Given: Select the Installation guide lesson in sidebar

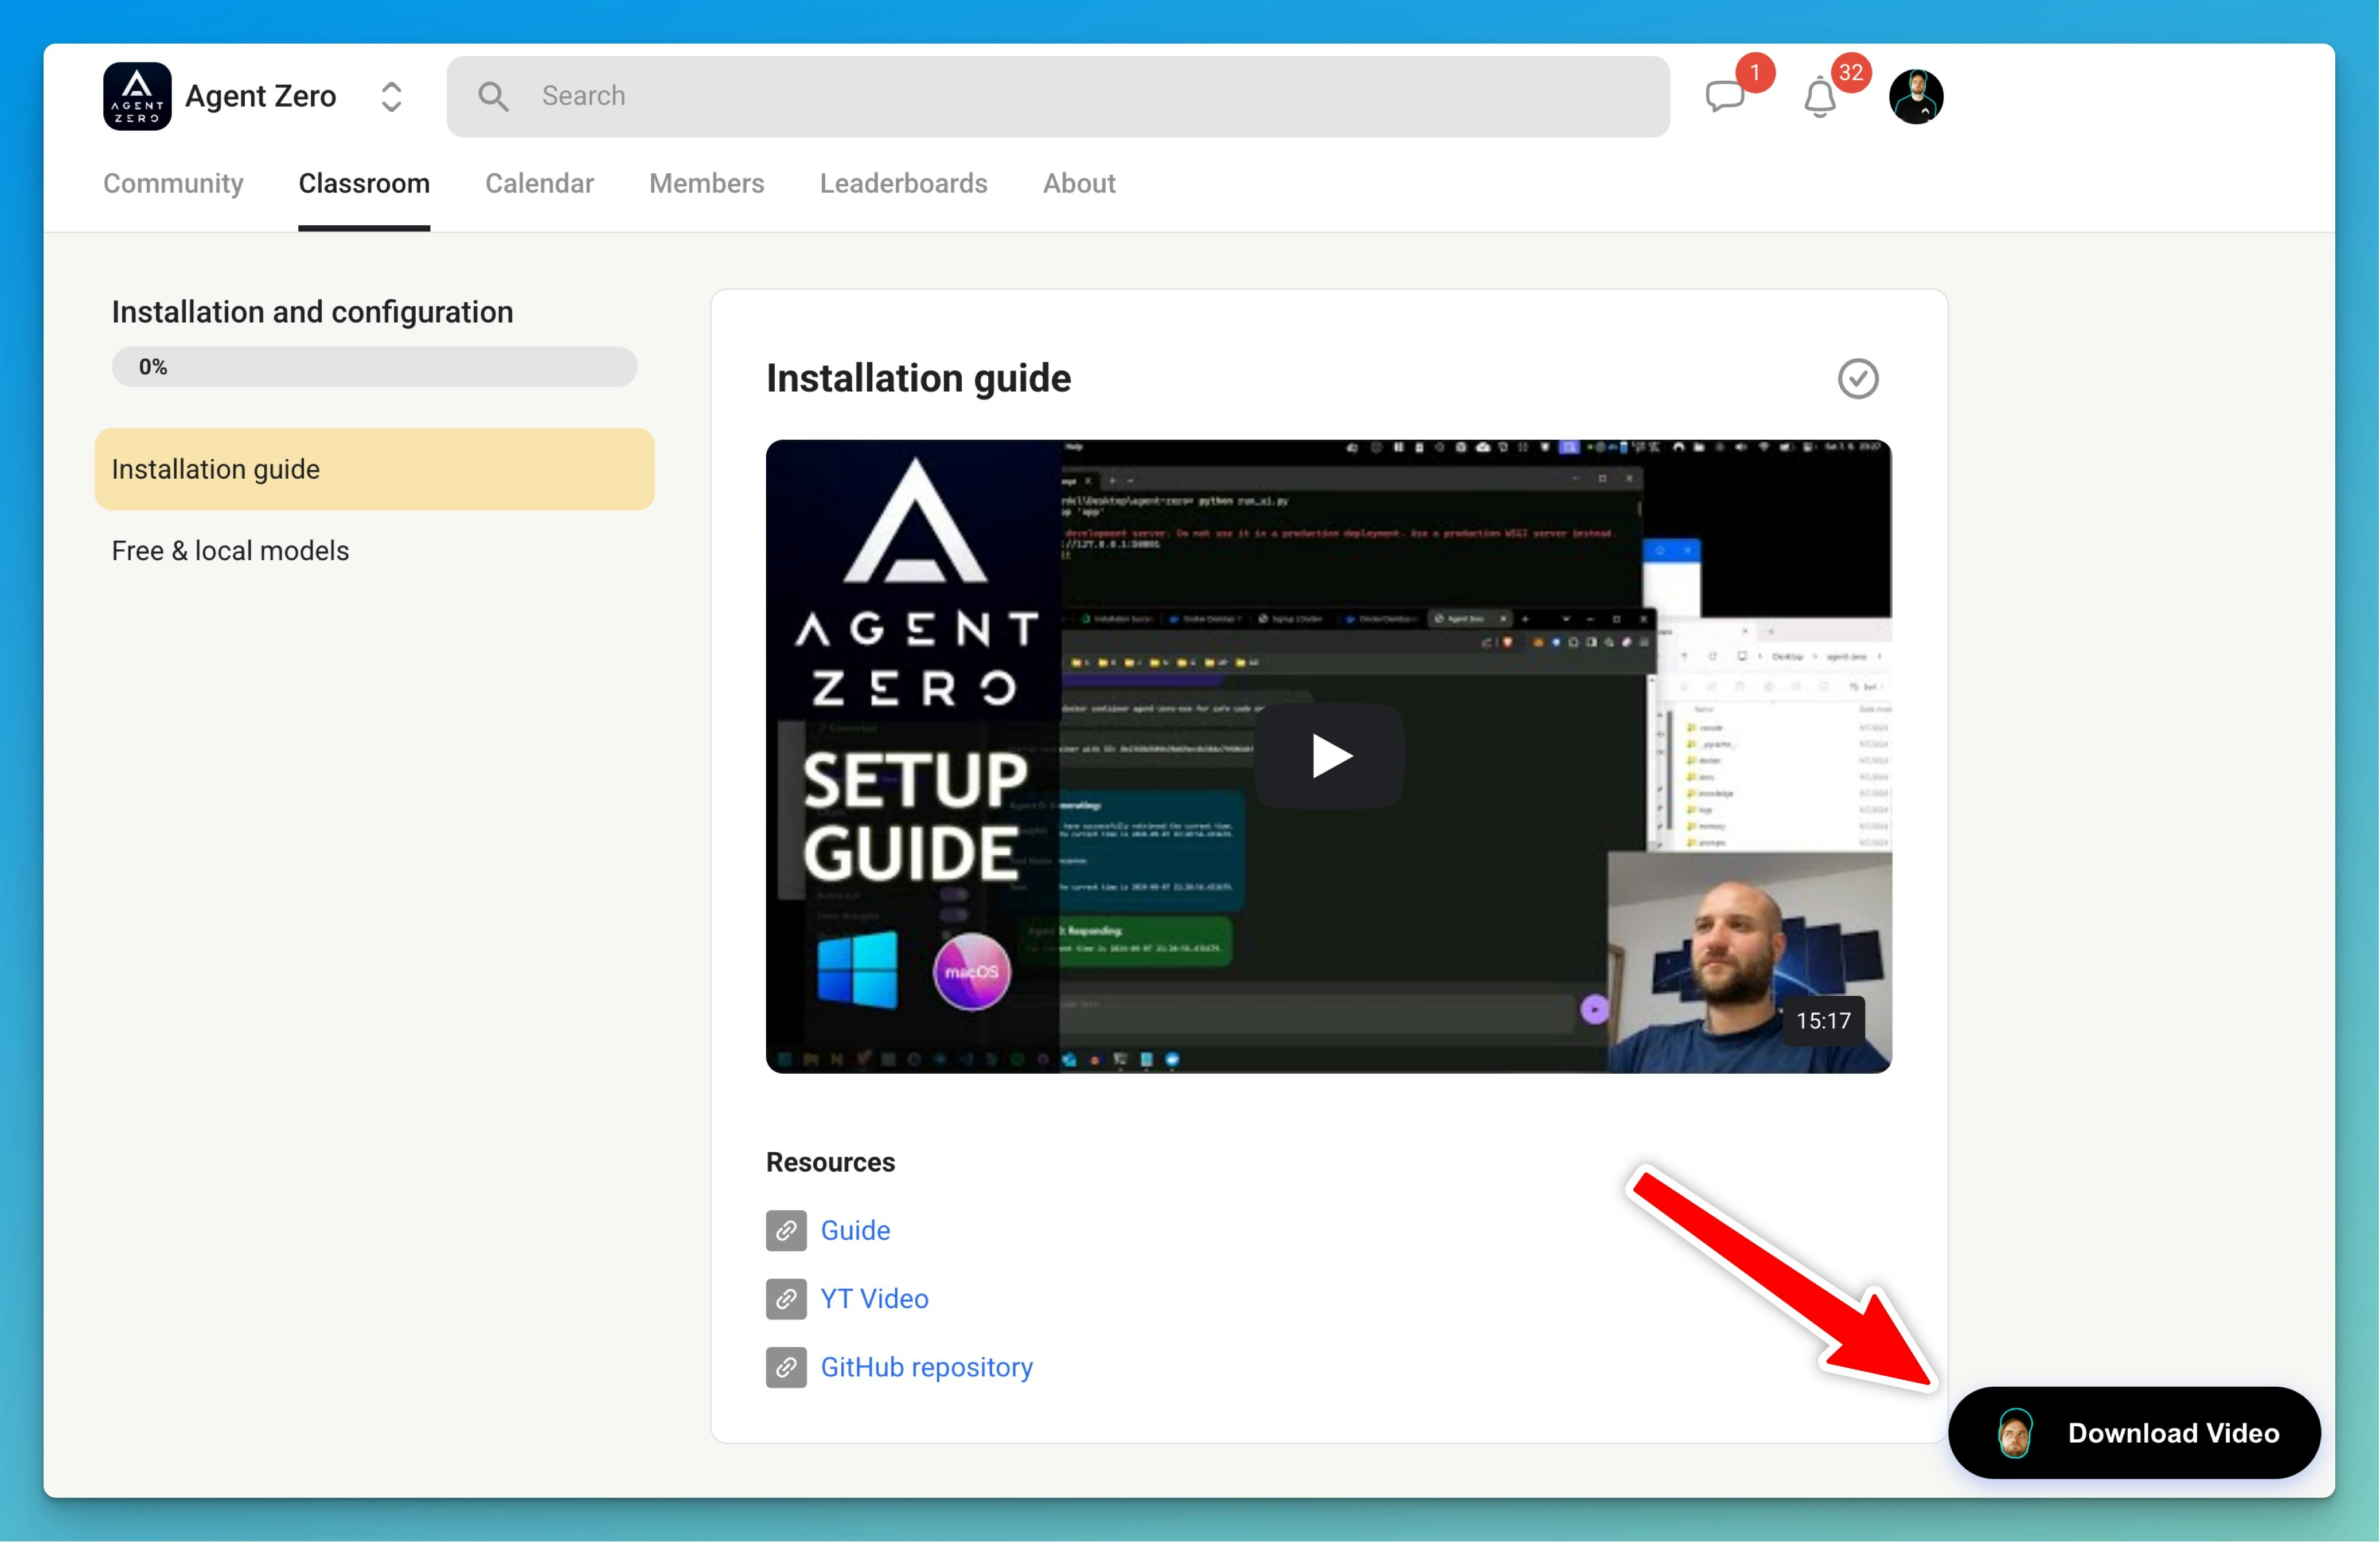Looking at the screenshot, I should pyautogui.click(x=374, y=469).
